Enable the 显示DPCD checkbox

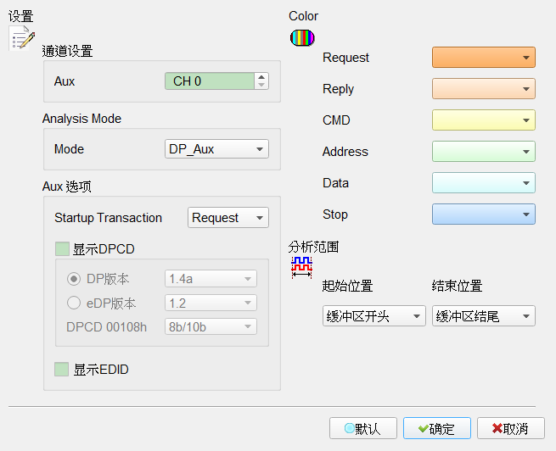[x=63, y=249]
